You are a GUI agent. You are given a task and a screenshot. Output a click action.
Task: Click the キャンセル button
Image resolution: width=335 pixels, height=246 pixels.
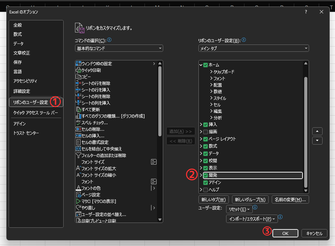[314, 233]
